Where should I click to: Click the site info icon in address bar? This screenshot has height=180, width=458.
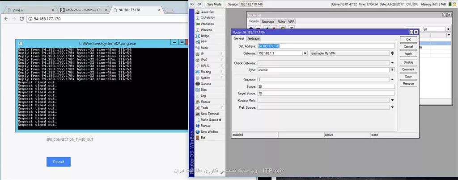coord(30,19)
